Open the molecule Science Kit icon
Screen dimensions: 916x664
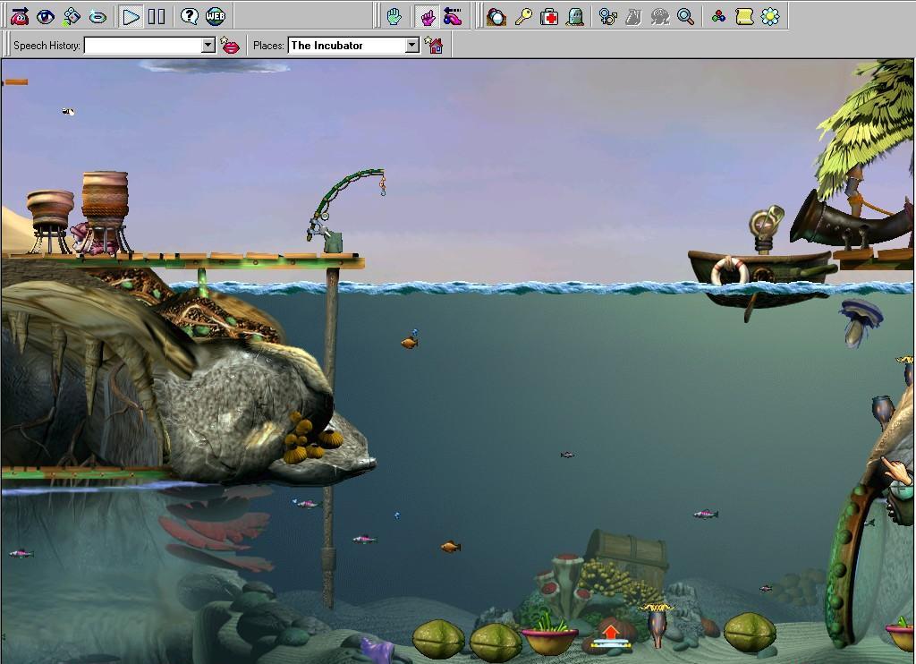(x=718, y=16)
